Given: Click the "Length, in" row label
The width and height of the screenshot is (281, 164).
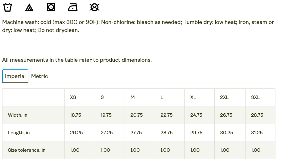Looking at the screenshot, I should 19,133.
